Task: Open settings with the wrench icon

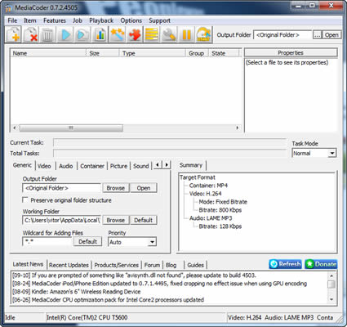Action: (x=169, y=34)
